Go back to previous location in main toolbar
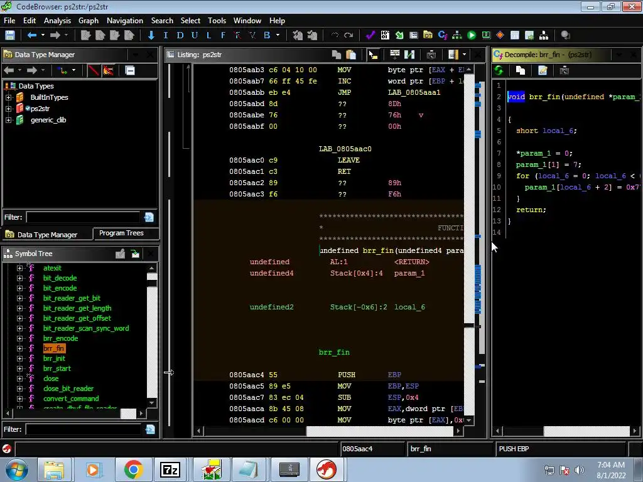The image size is (643, 482). (x=31, y=35)
